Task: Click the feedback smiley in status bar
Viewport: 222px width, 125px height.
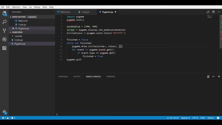Action: click(x=218, y=118)
